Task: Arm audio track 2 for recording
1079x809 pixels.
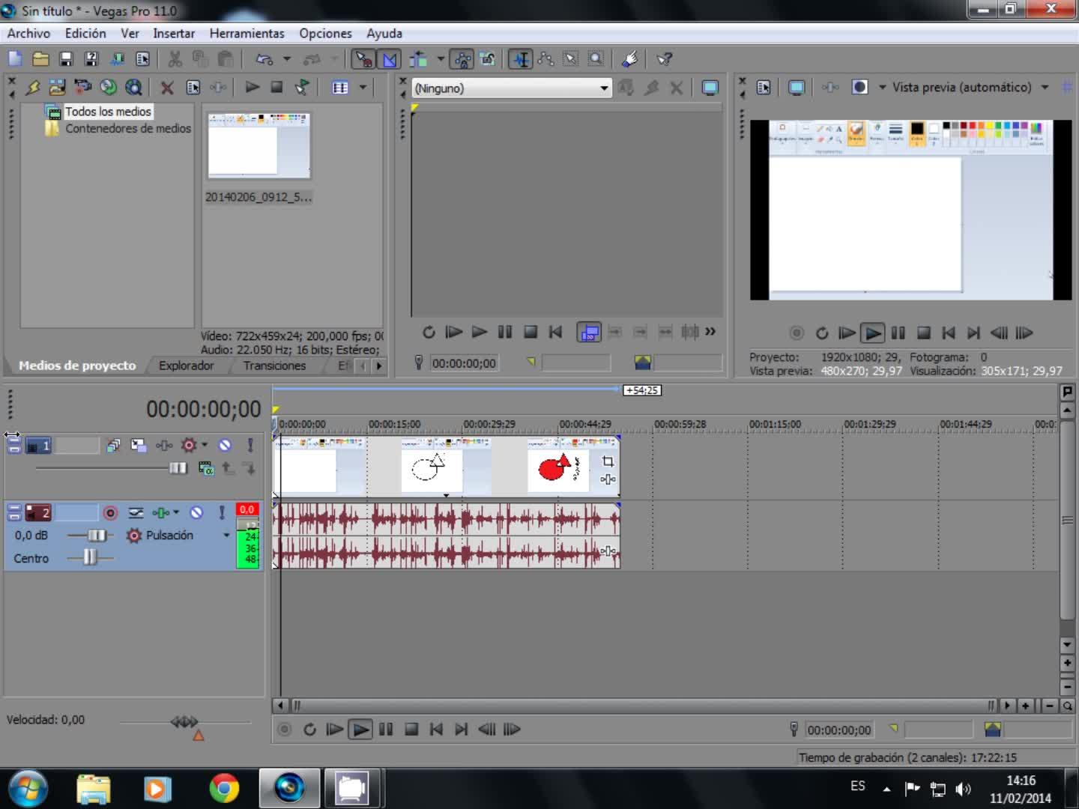Action: 110,512
